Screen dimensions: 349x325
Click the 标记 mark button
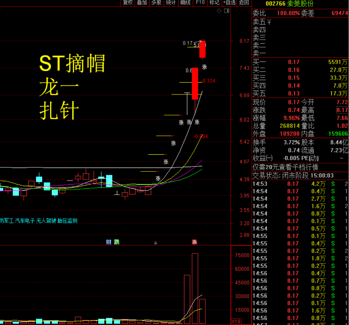pyautogui.click(x=214, y=3)
